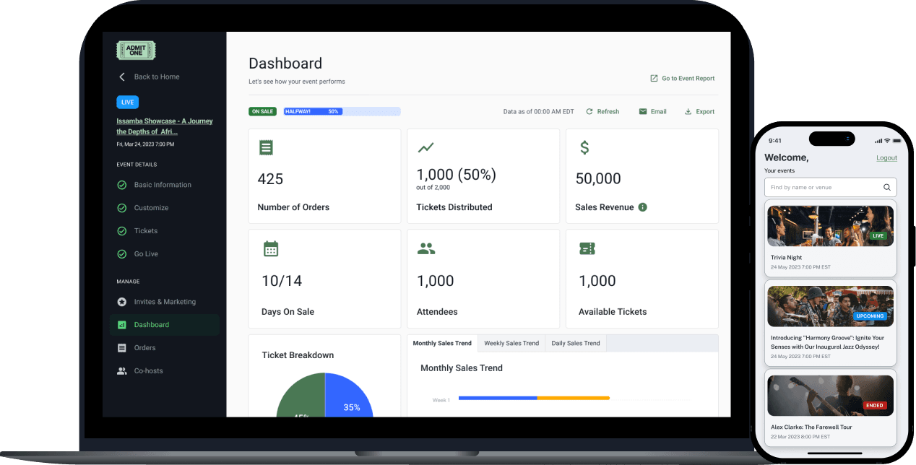This screenshot has height=465, width=916.
Task: Click the LIVE status badge in sidebar
Action: pyautogui.click(x=127, y=102)
